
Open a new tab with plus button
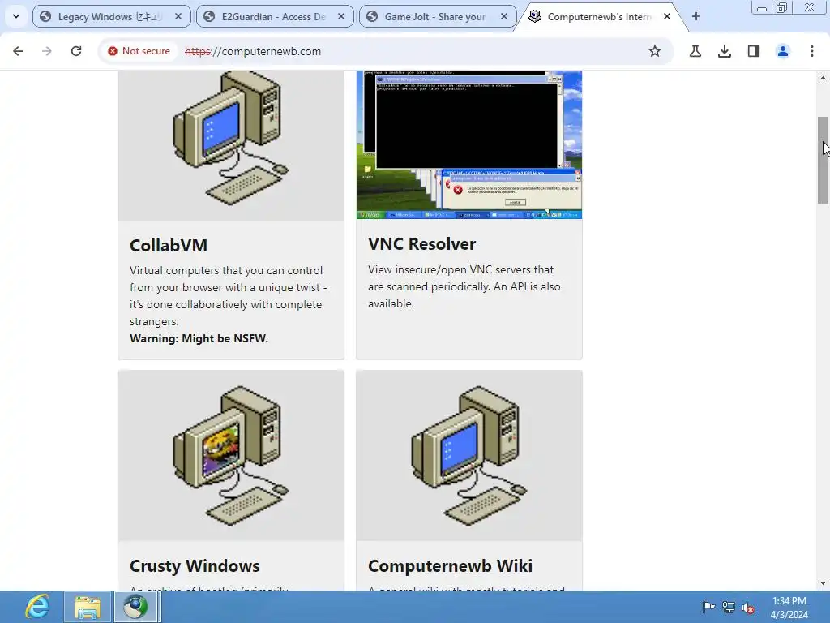point(696,17)
